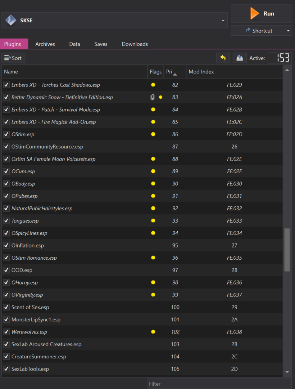Click yellow flag dot for Tongues.esp

153,220
